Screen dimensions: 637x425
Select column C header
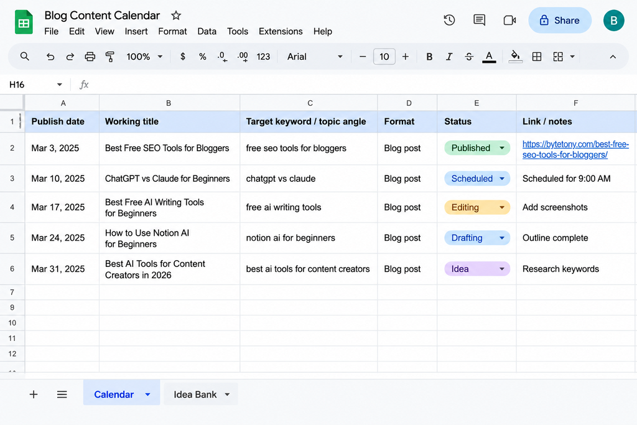point(310,103)
